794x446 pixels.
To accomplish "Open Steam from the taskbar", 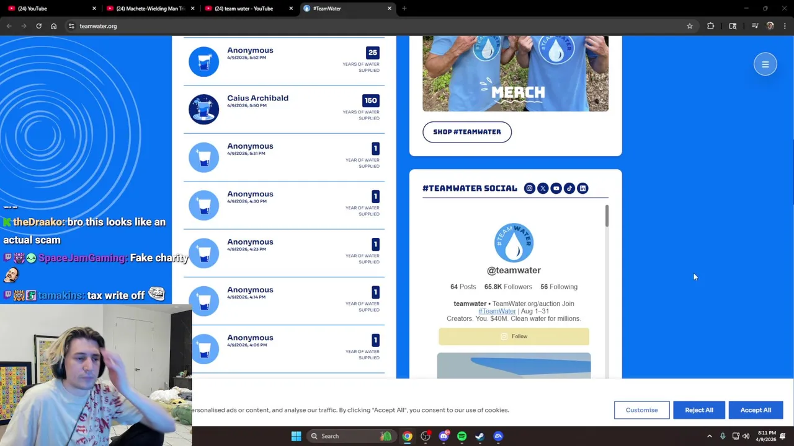I will pyautogui.click(x=480, y=436).
